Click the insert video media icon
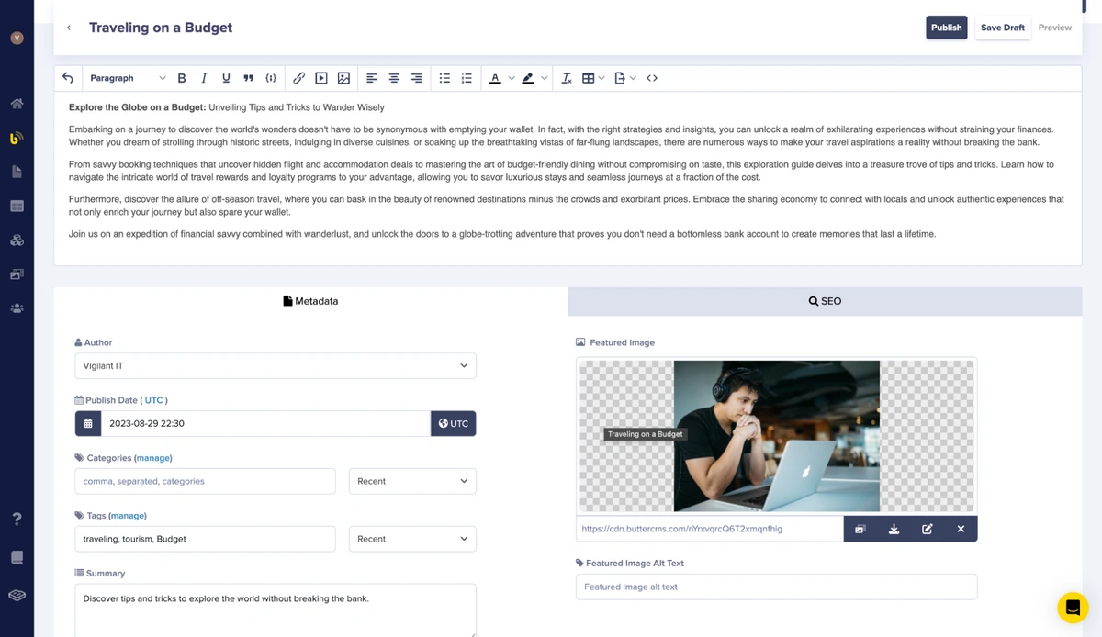 [321, 78]
